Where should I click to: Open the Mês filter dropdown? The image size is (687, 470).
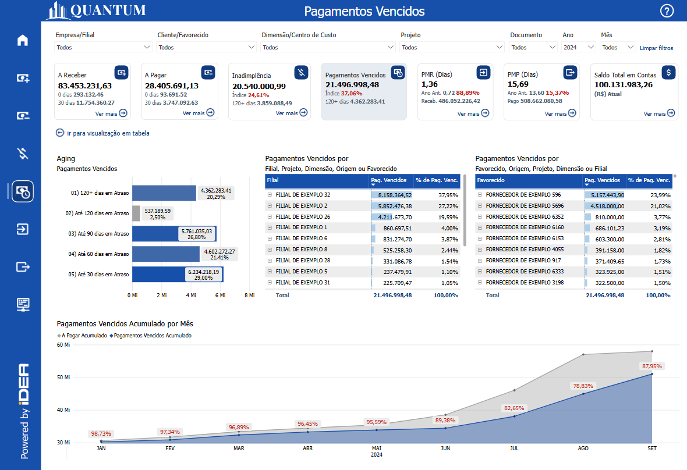[617, 47]
